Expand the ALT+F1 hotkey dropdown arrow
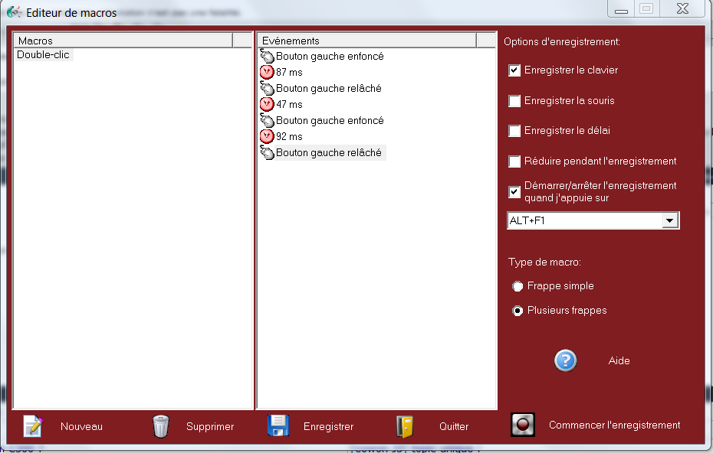 (669, 220)
